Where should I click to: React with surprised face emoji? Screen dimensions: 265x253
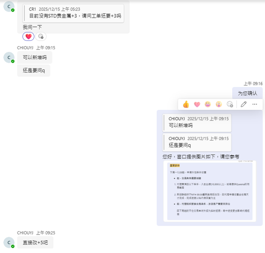pyautogui.click(x=219, y=104)
